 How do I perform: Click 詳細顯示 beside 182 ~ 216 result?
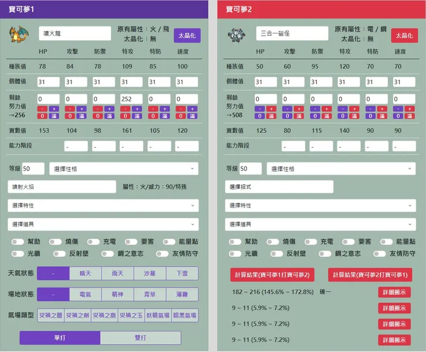coord(394,292)
